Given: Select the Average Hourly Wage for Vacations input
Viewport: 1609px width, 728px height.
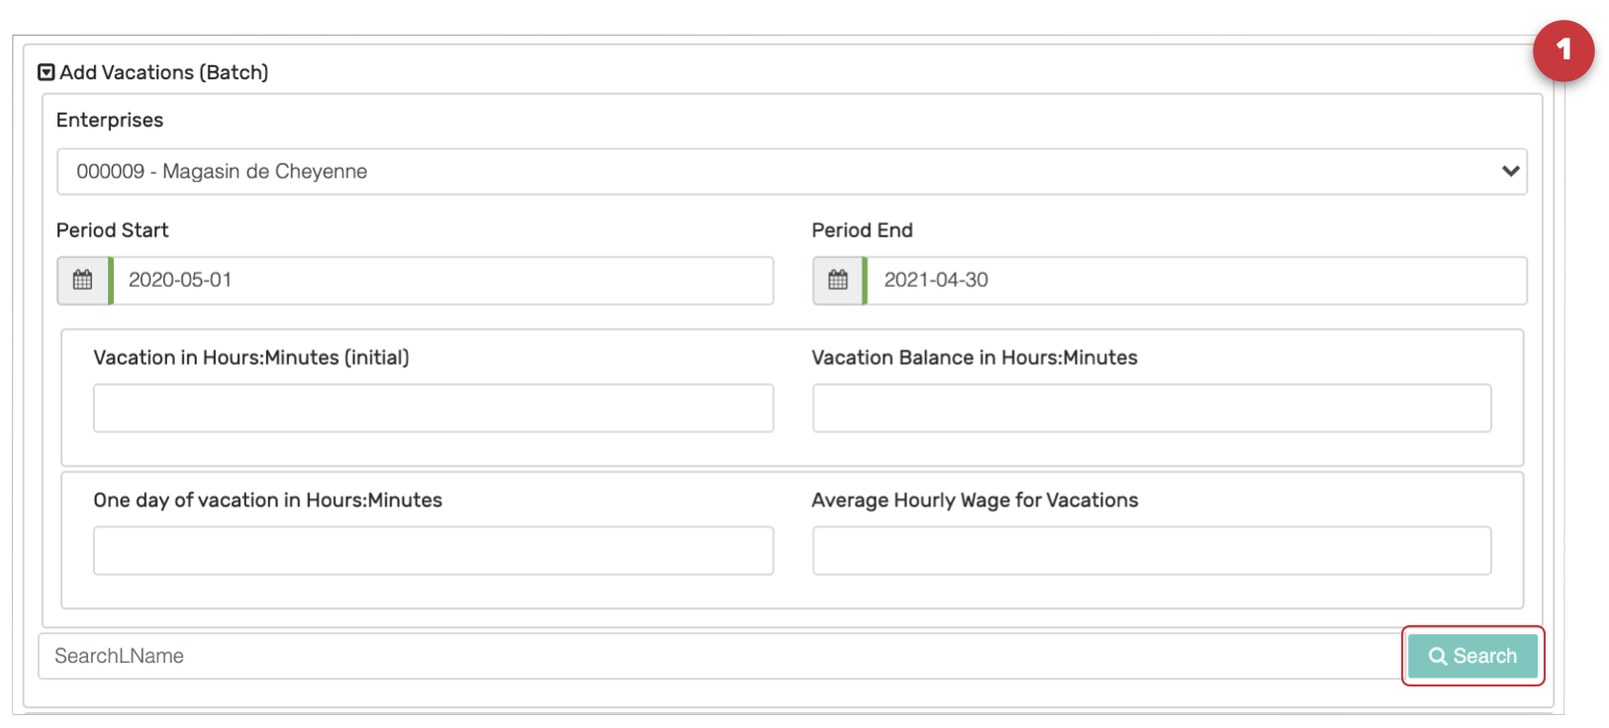Looking at the screenshot, I should [1152, 550].
